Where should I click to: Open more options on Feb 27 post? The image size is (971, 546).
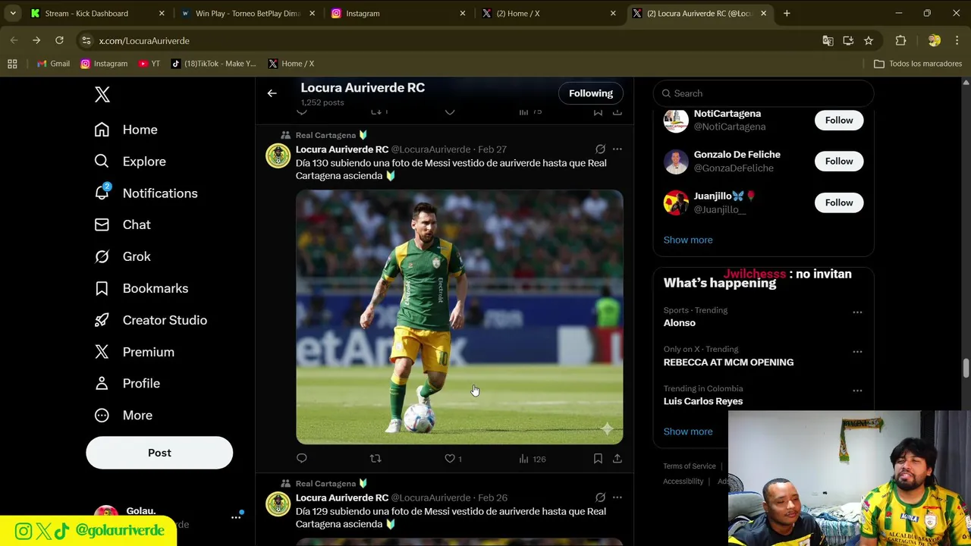pyautogui.click(x=617, y=149)
